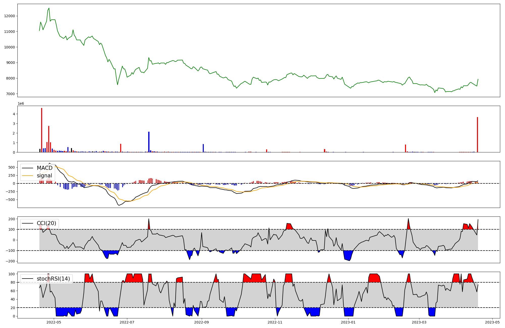Screen dimensions: 505x328
Task: Click the 2022-09 x-axis date label
Action: click(202, 322)
